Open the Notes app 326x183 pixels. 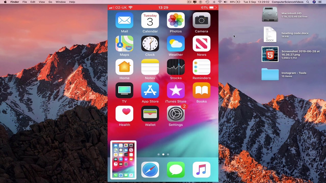point(150,67)
